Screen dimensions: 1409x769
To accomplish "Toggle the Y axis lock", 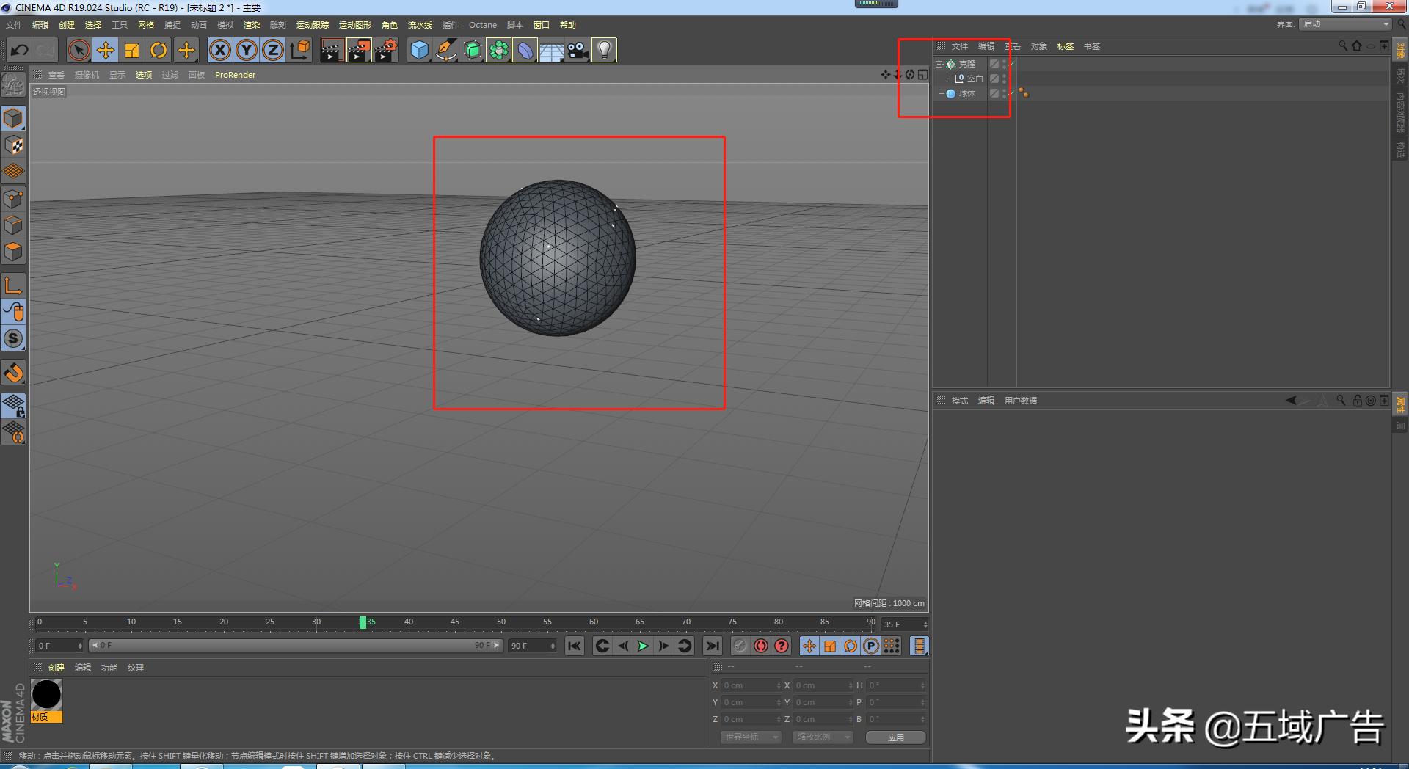I will coord(247,50).
